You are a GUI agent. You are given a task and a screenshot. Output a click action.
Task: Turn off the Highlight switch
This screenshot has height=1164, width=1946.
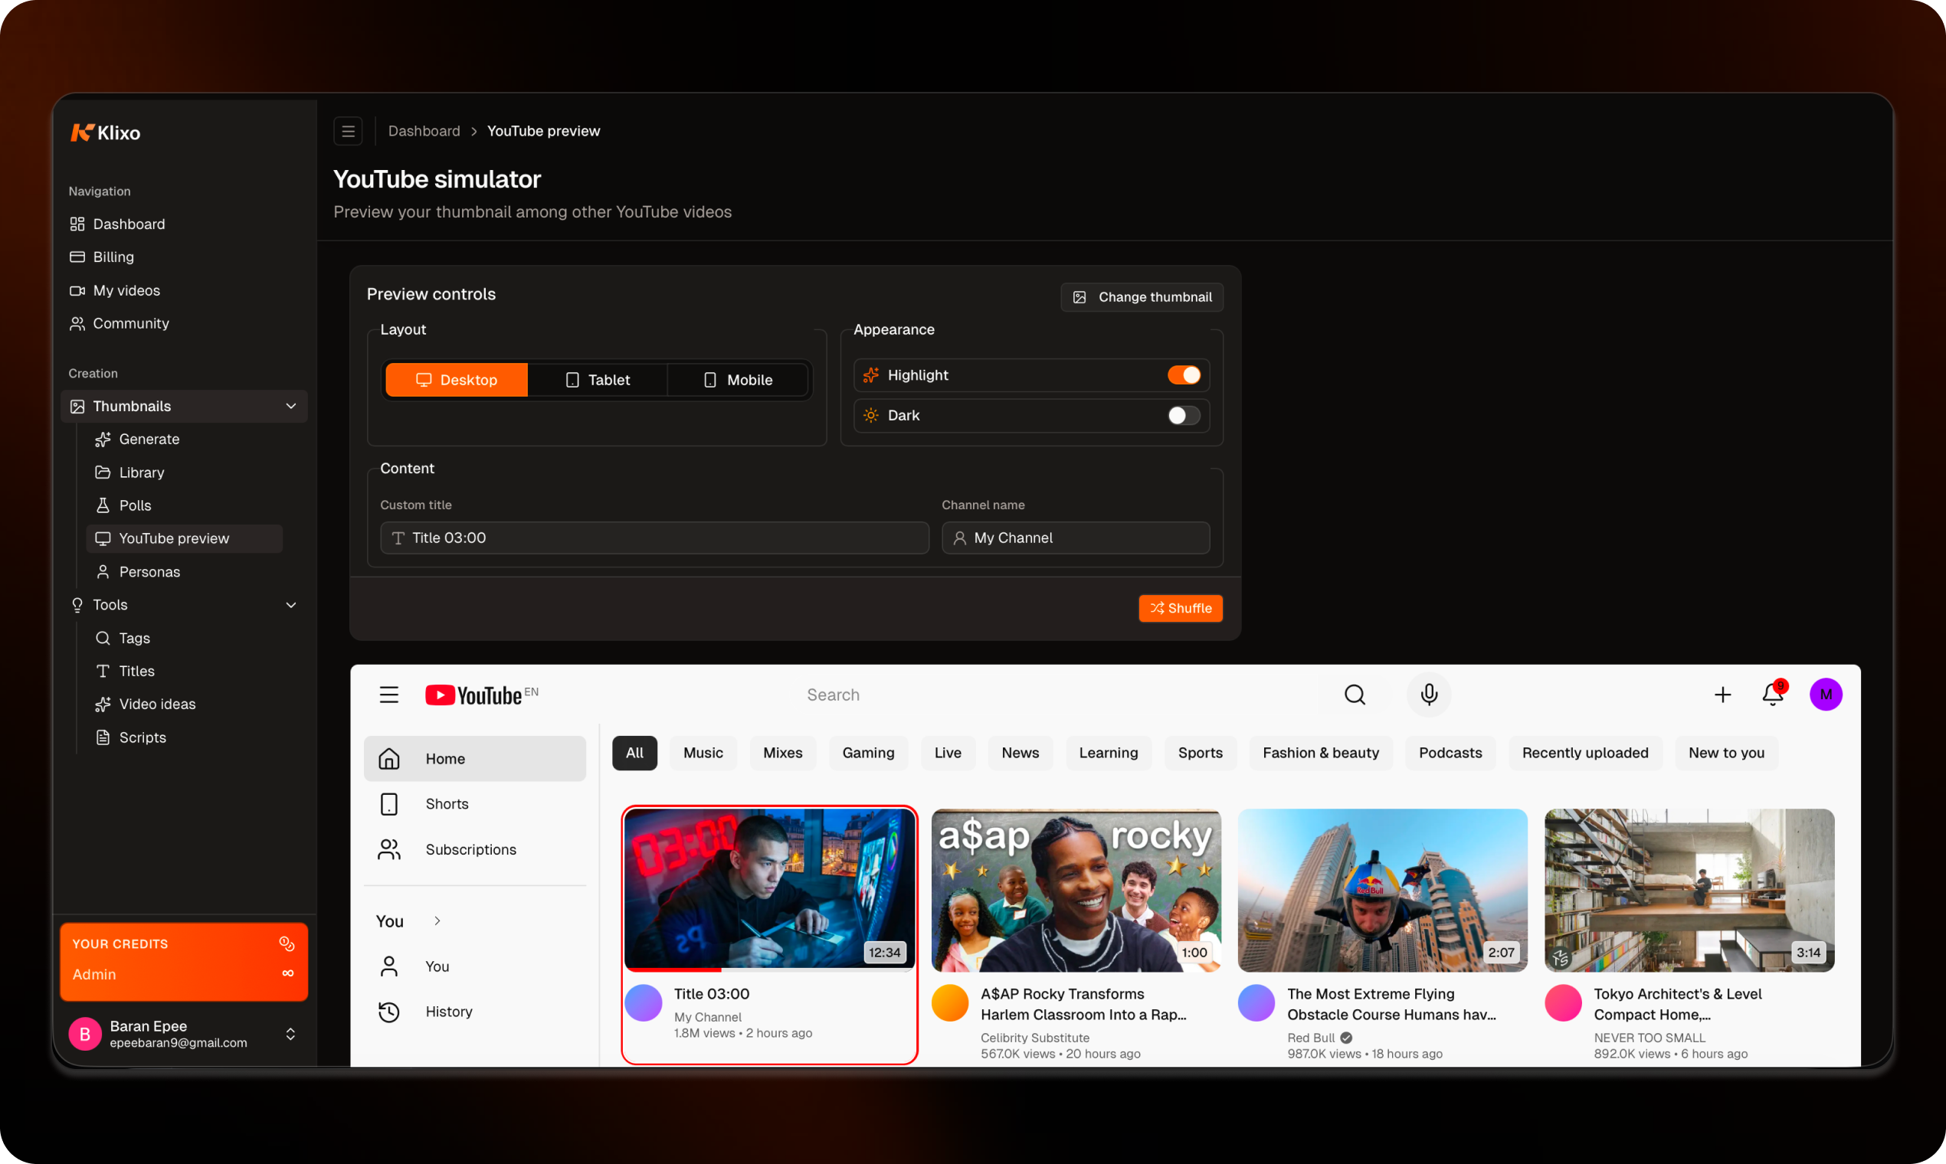[1183, 375]
